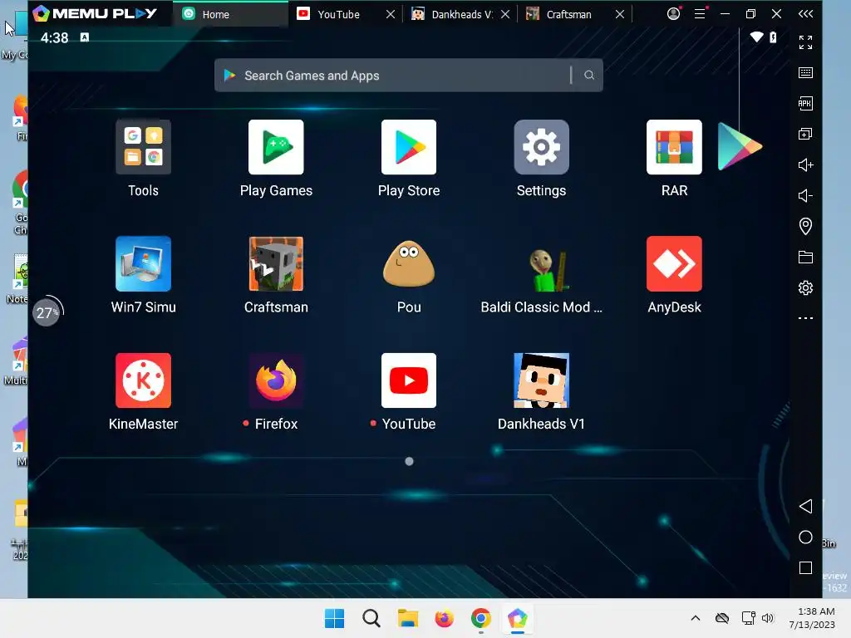
Task: Open Win7 Simu app
Action: (143, 263)
